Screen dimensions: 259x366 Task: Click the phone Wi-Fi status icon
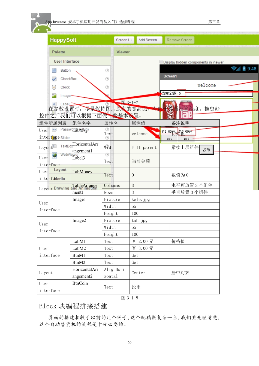pos(233,69)
